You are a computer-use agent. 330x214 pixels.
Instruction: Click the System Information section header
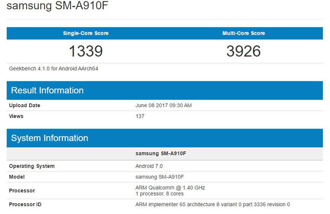pos(165,138)
